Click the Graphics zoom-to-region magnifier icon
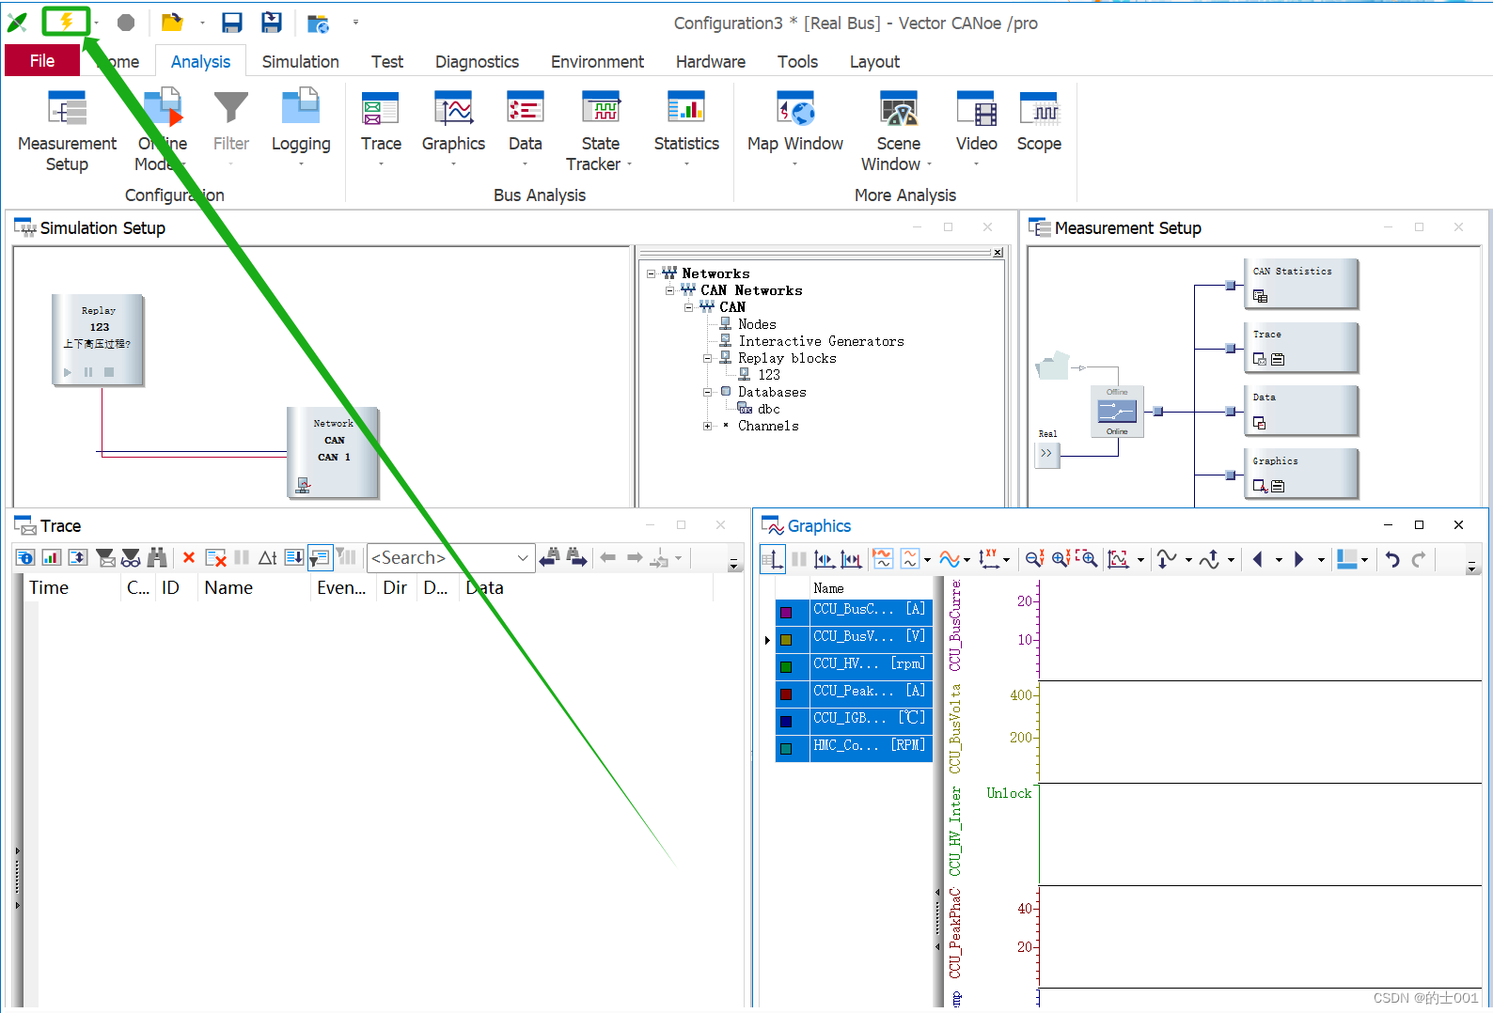This screenshot has height=1013, width=1493. pos(1087,559)
